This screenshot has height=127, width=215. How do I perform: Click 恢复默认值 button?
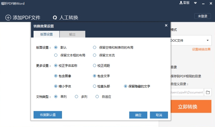tap(48, 115)
